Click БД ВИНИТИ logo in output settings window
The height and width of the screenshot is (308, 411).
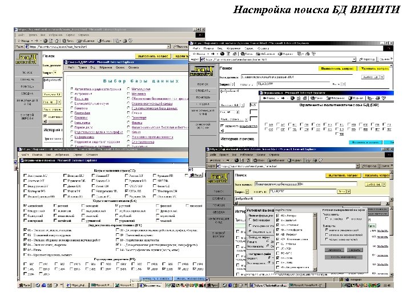click(x=218, y=178)
